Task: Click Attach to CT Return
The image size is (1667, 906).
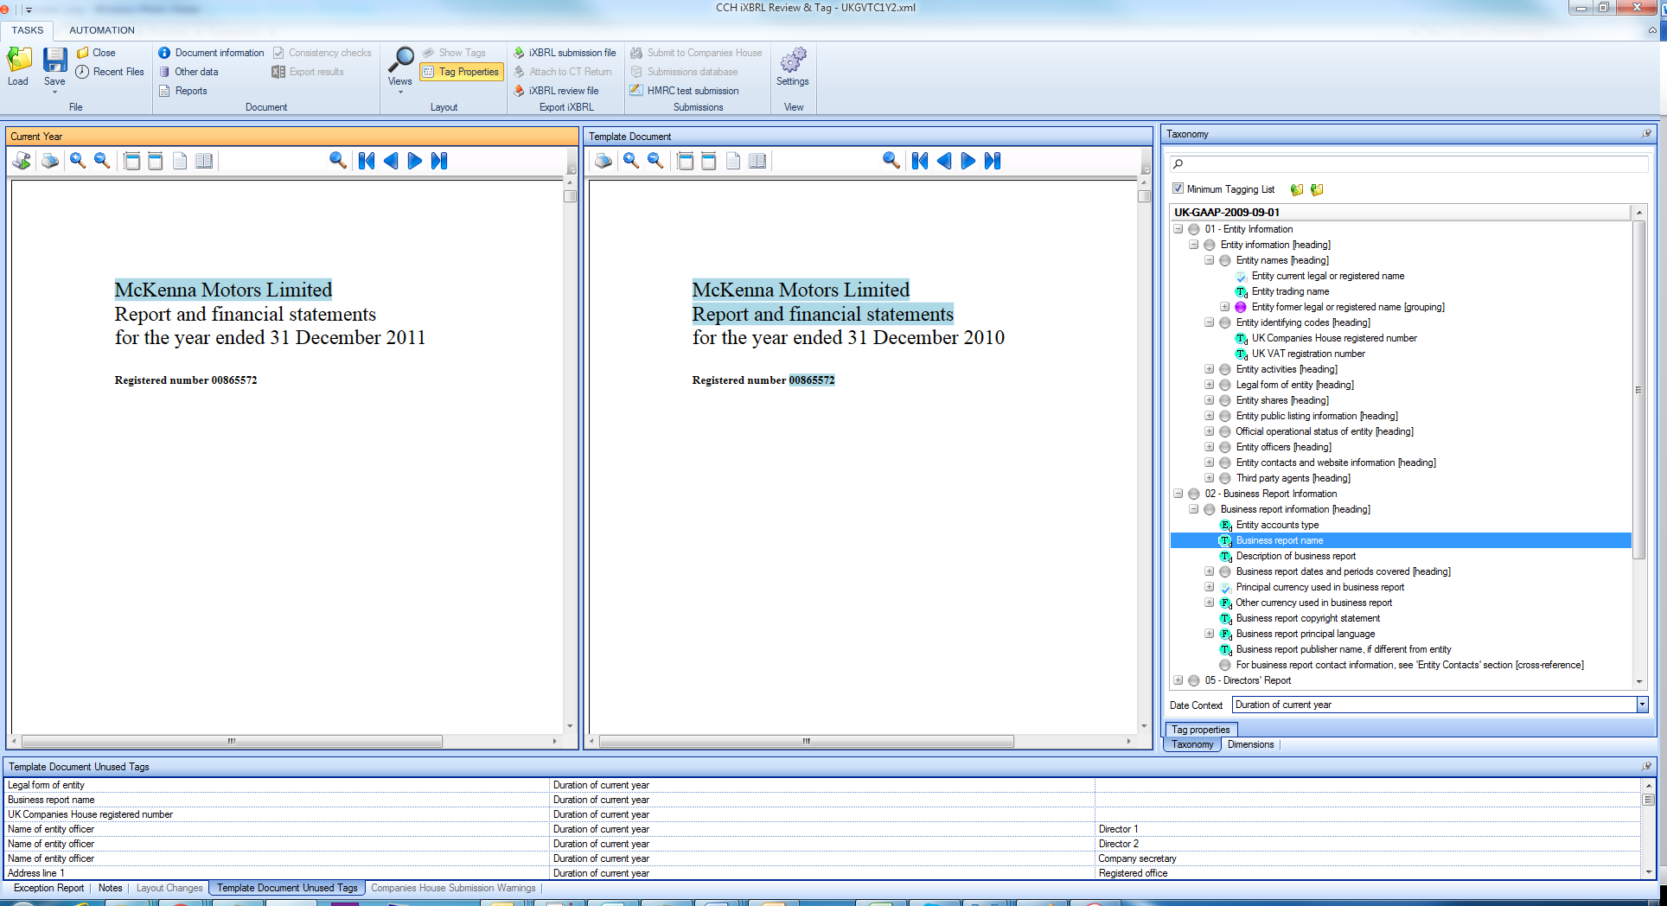Action: coord(562,72)
